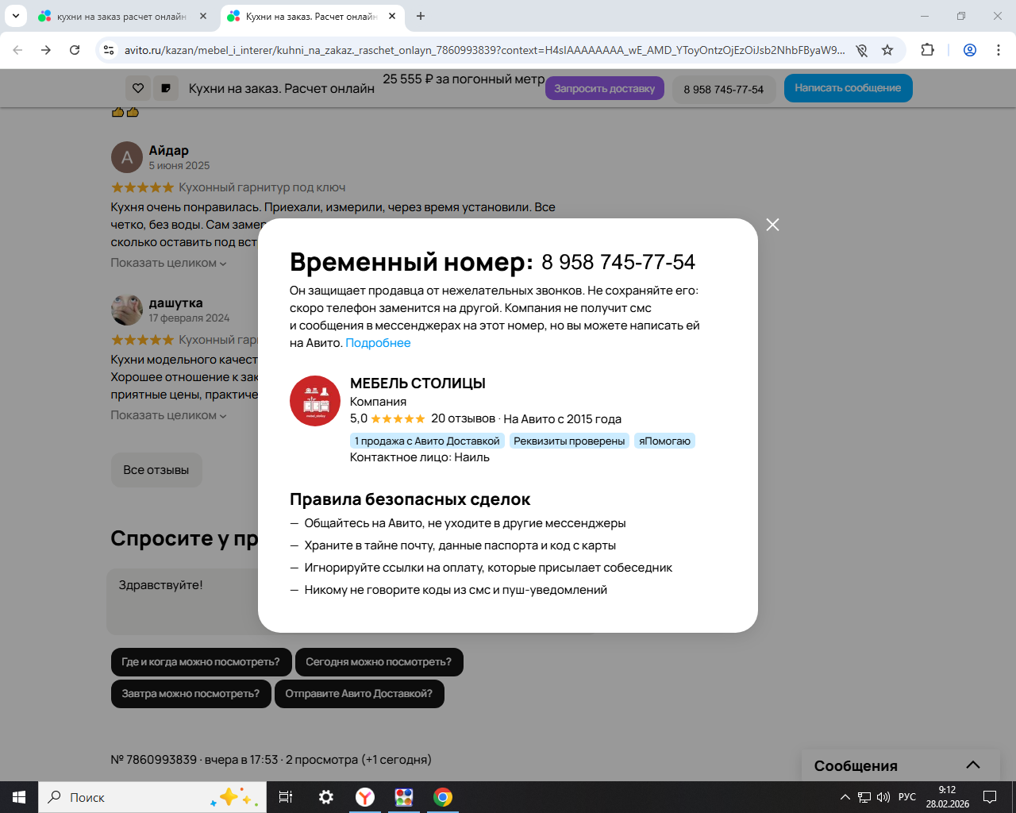Click the яПомогаю badge

click(664, 441)
